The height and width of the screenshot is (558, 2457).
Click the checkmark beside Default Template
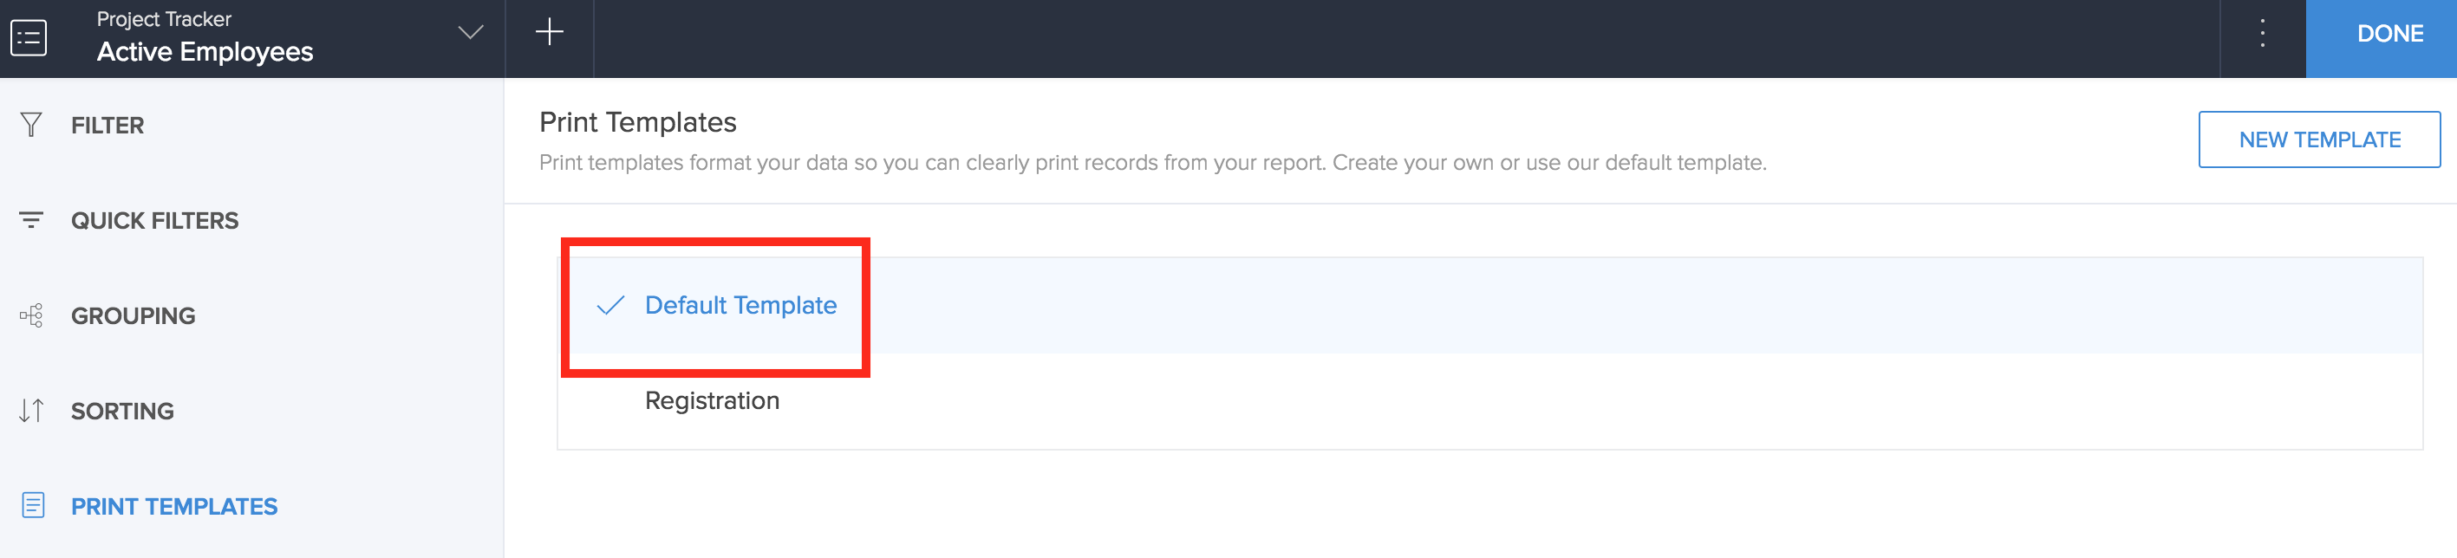tap(609, 305)
